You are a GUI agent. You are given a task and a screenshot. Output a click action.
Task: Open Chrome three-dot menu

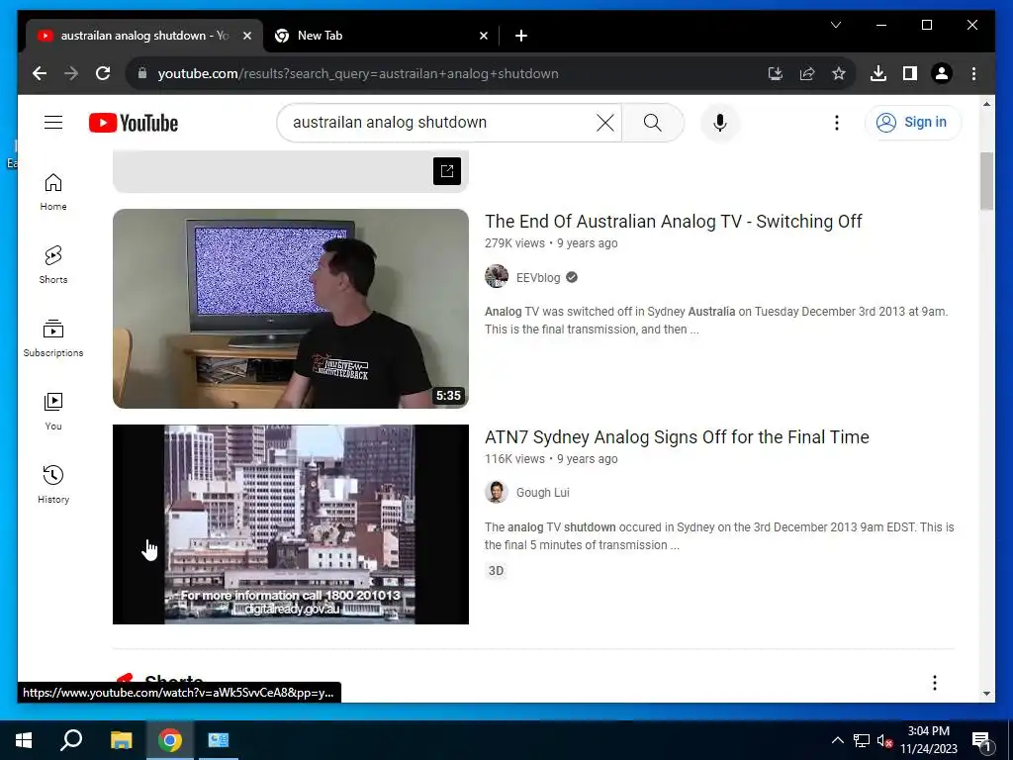973,73
